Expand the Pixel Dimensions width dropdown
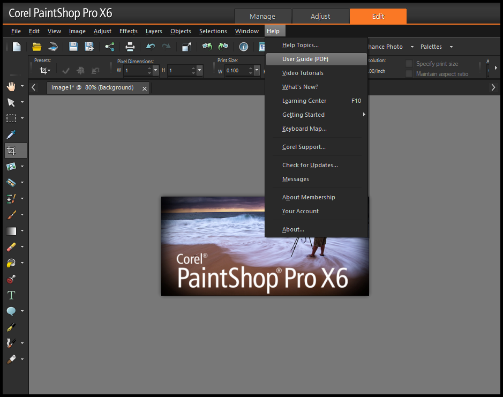 point(155,70)
